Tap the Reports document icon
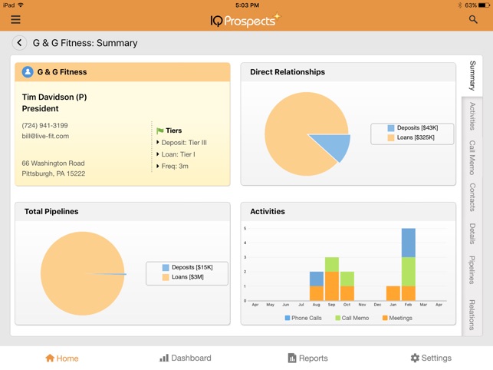This screenshot has height=370, width=493. pyautogui.click(x=292, y=358)
